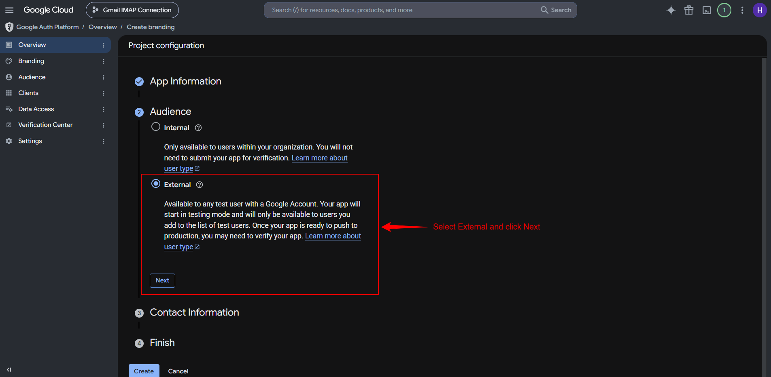Viewport: 771px width, 377px height.
Task: Select the External radio button
Action: (156, 184)
